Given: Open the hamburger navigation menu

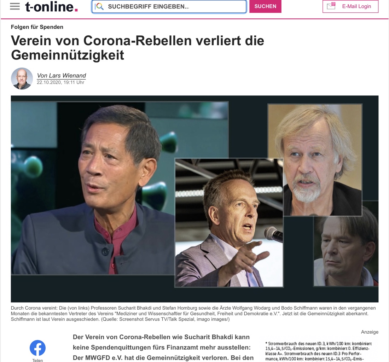Looking at the screenshot, I should tap(15, 6).
